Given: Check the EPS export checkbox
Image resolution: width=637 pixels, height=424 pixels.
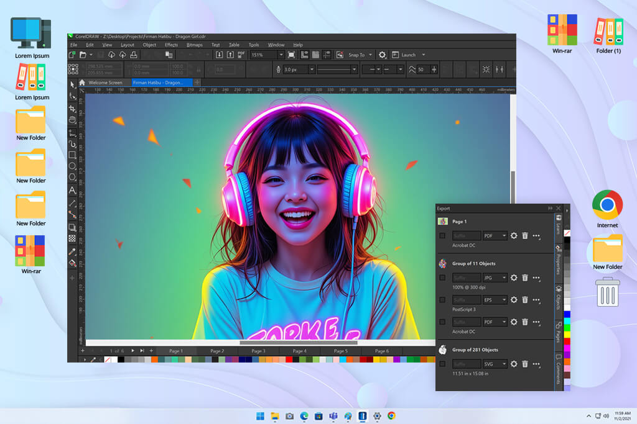Looking at the screenshot, I should tap(442, 300).
